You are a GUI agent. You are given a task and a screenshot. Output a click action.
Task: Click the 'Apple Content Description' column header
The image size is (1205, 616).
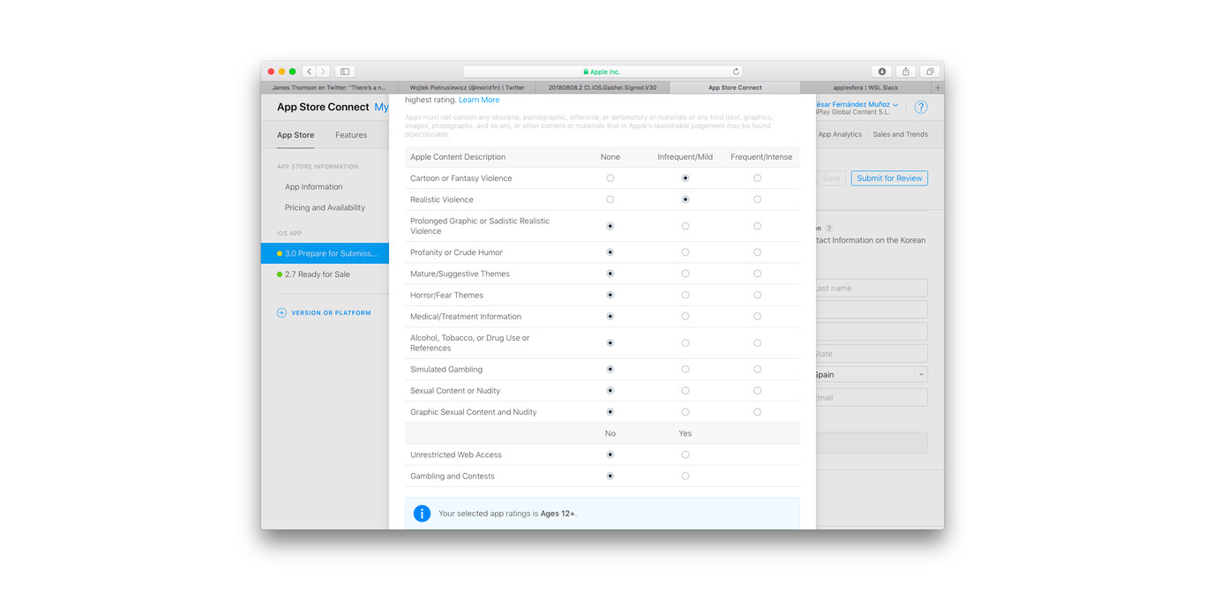458,157
